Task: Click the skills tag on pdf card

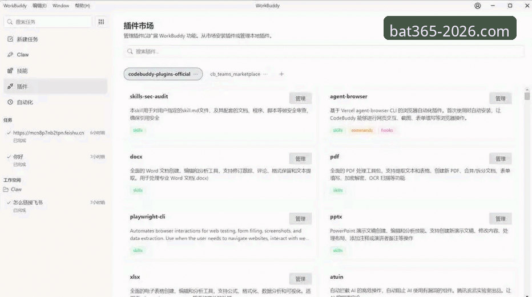Action: pos(337,190)
